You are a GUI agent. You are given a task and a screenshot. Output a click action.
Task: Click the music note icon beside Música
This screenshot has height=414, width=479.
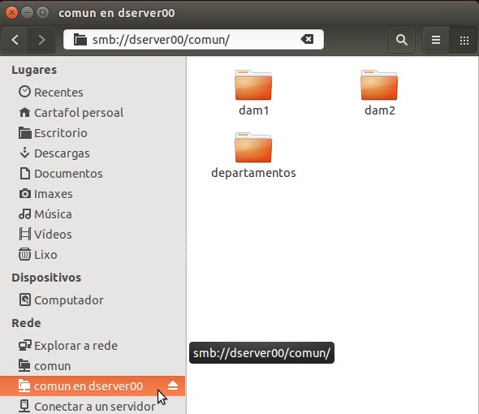[24, 213]
